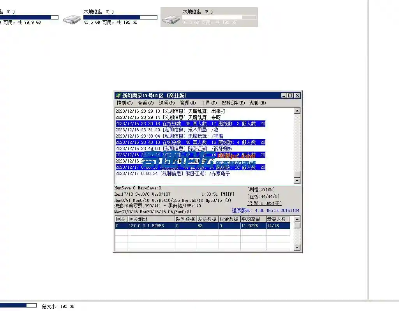Click the 网关 column header

tap(121, 219)
